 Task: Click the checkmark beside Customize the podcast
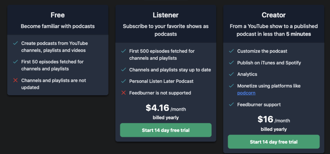click(x=231, y=51)
